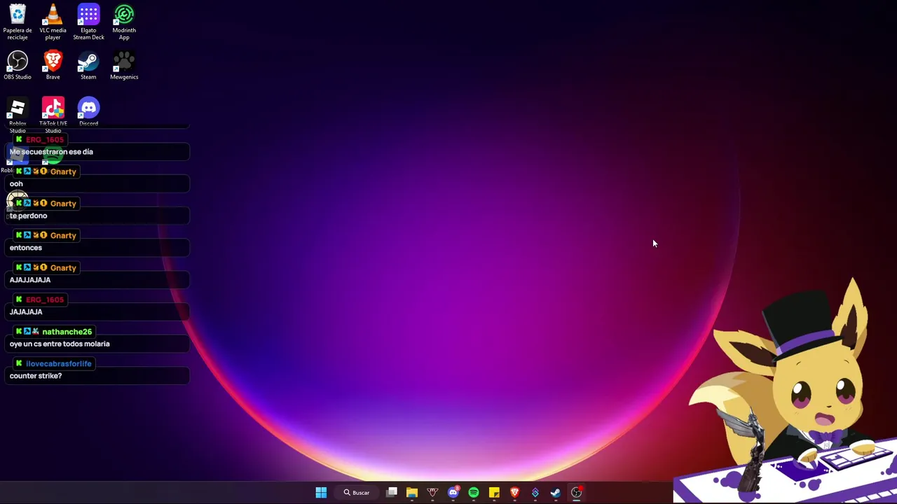
Task: Click the chat message 'te perdono'
Action: tap(28, 216)
